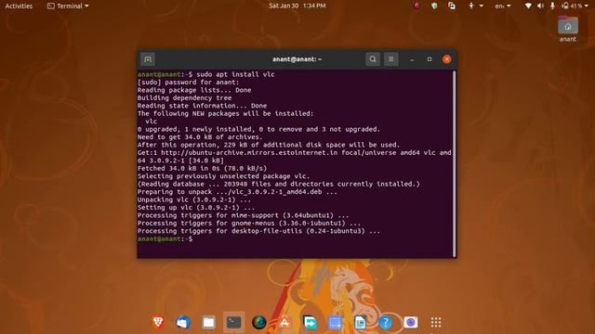The width and height of the screenshot is (595, 334).
Task: Open the anant home folder on desktop
Action: [568, 29]
